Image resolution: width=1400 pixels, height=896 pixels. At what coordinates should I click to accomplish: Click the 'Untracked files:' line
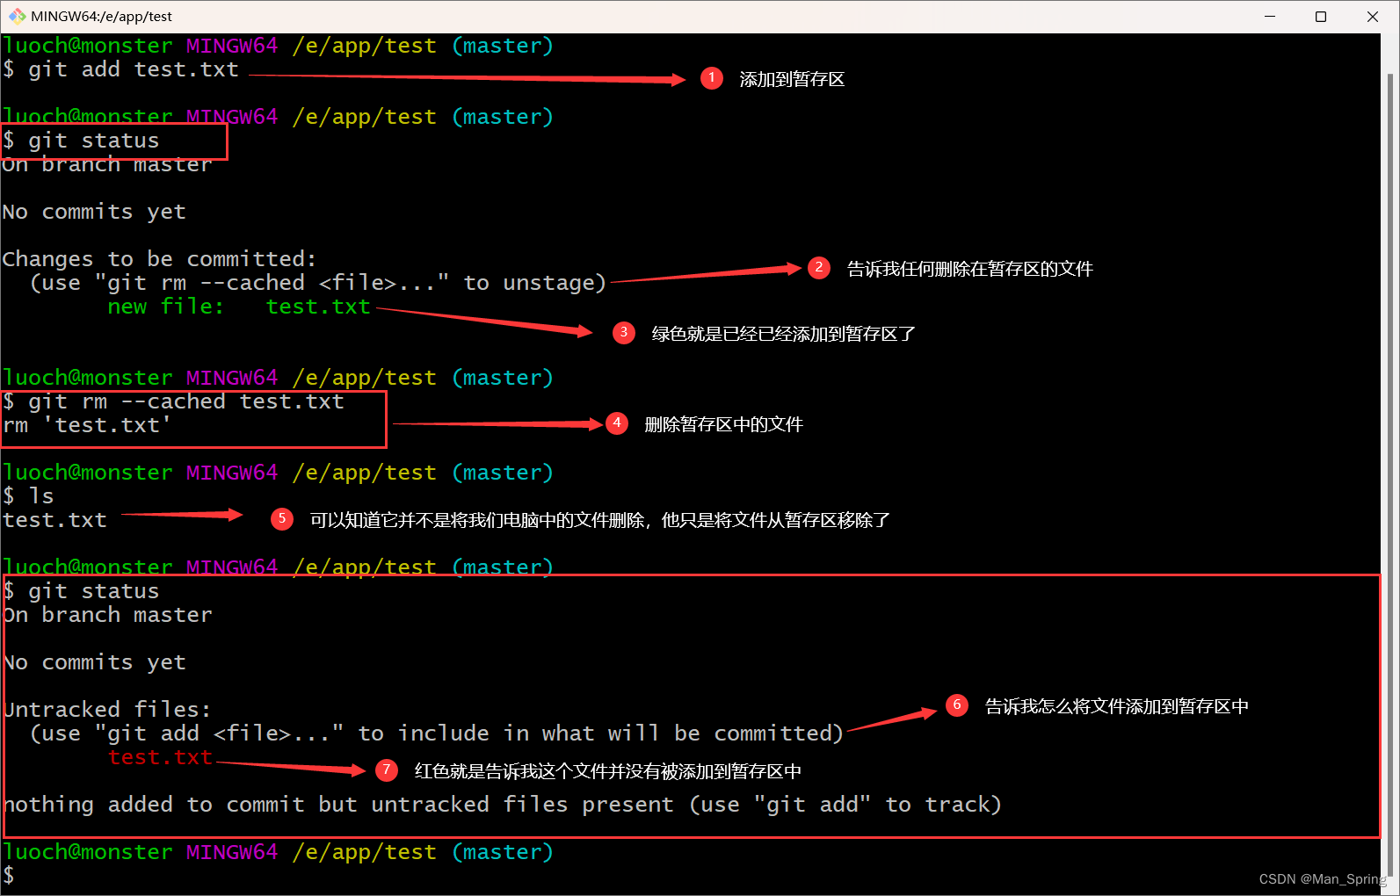pyautogui.click(x=107, y=710)
